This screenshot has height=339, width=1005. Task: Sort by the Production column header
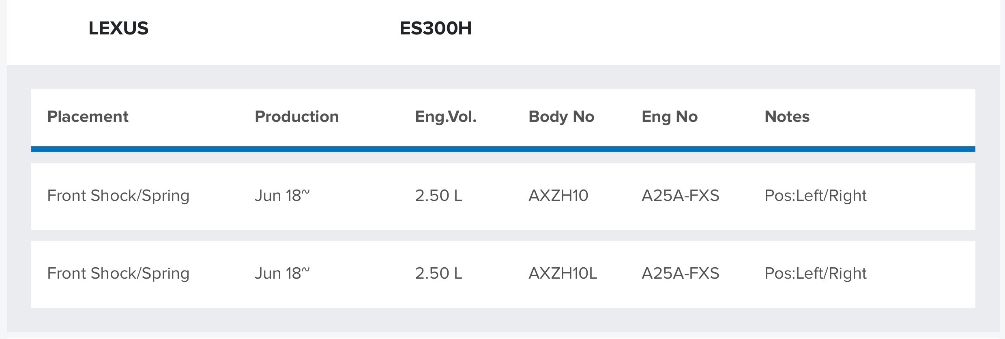click(x=296, y=117)
